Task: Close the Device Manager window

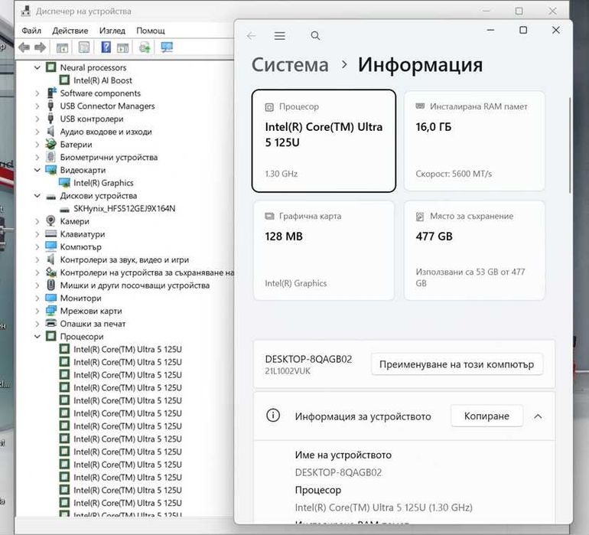Action: pos(552,11)
